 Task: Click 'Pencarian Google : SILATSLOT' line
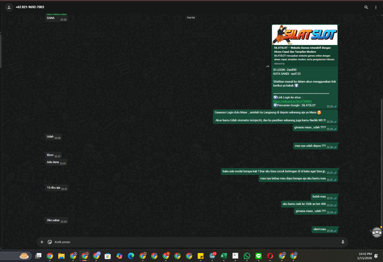pos(294,105)
